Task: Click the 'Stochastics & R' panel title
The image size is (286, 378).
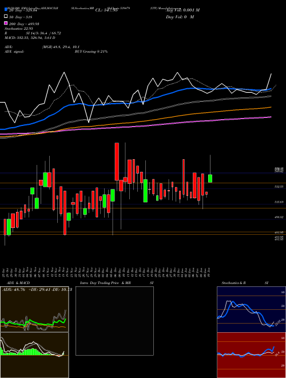Action: coord(233,283)
